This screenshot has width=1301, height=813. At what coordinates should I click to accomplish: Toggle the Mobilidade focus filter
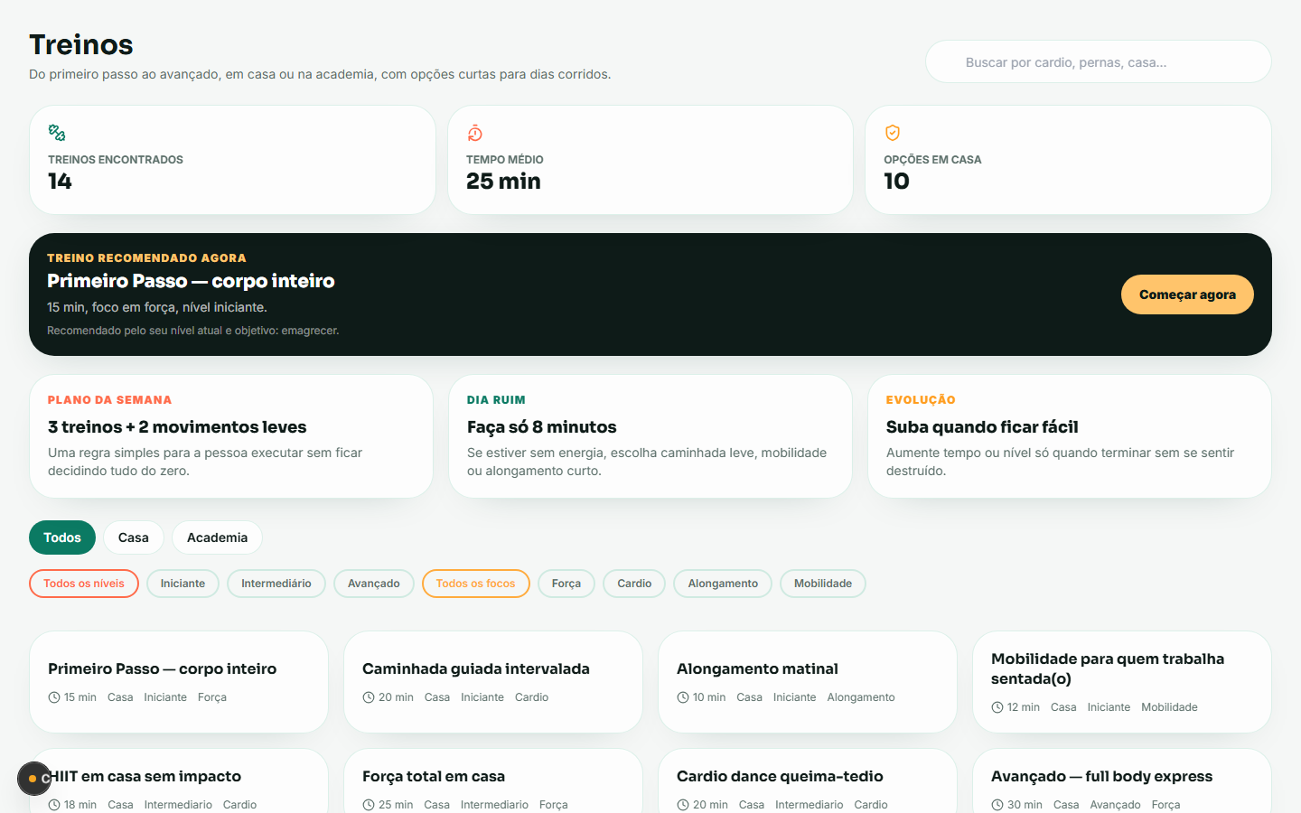823,584
